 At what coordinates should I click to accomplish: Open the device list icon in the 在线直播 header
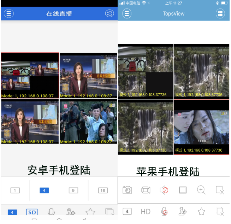tap(109, 14)
